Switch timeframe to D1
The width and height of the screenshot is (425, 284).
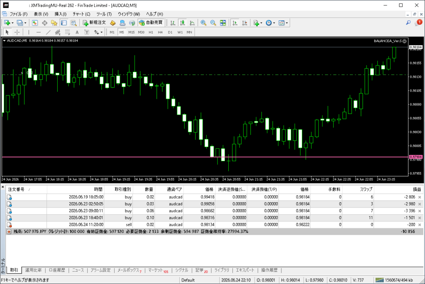pos(170,32)
